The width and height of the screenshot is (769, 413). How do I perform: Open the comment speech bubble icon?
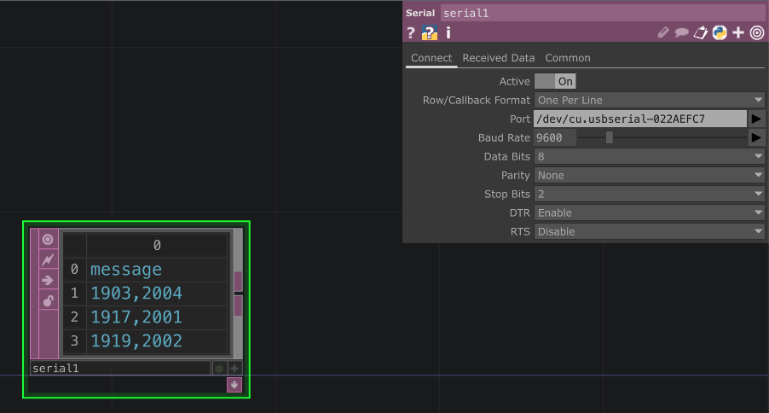pyautogui.click(x=681, y=33)
